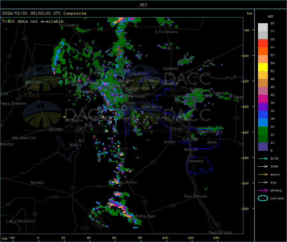Click the 'El_Desvio' map label
This screenshot has width=287, height=242.
[74, 121]
